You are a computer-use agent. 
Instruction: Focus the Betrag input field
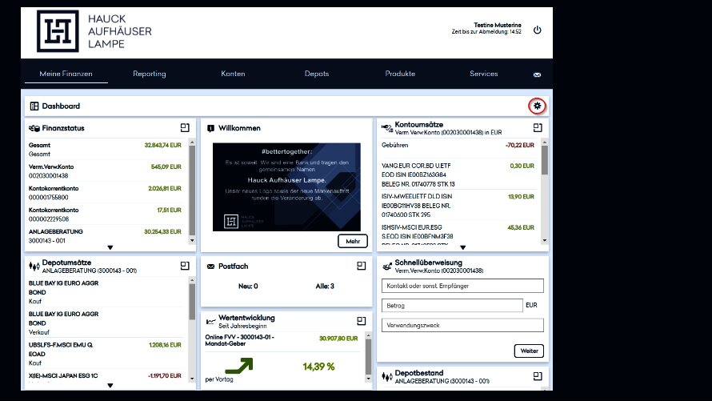tap(452, 305)
